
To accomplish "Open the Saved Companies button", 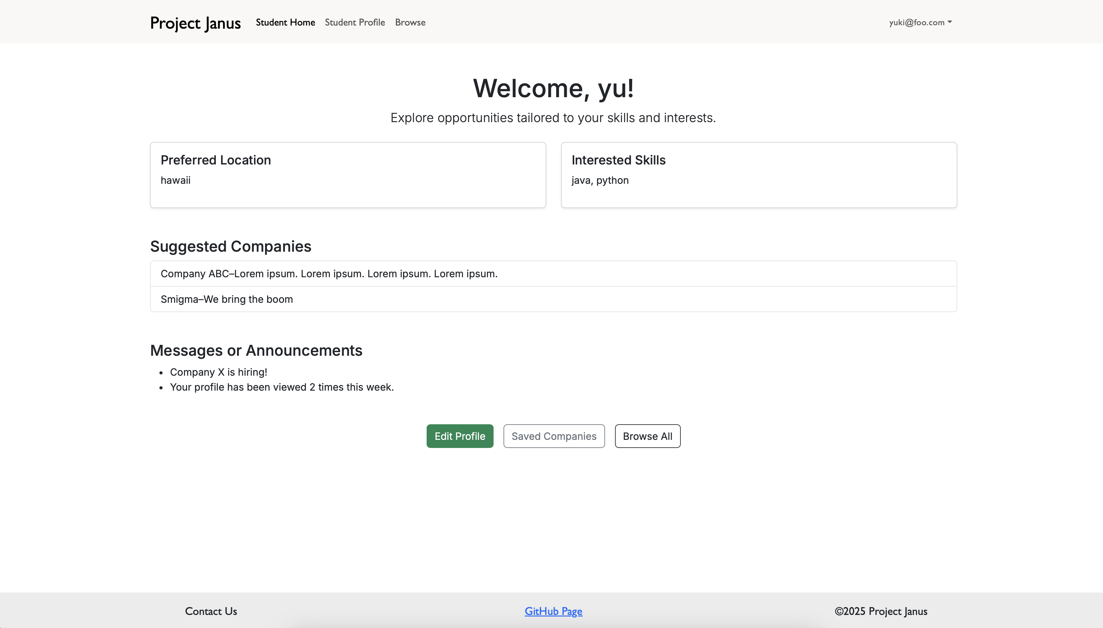I will point(554,436).
